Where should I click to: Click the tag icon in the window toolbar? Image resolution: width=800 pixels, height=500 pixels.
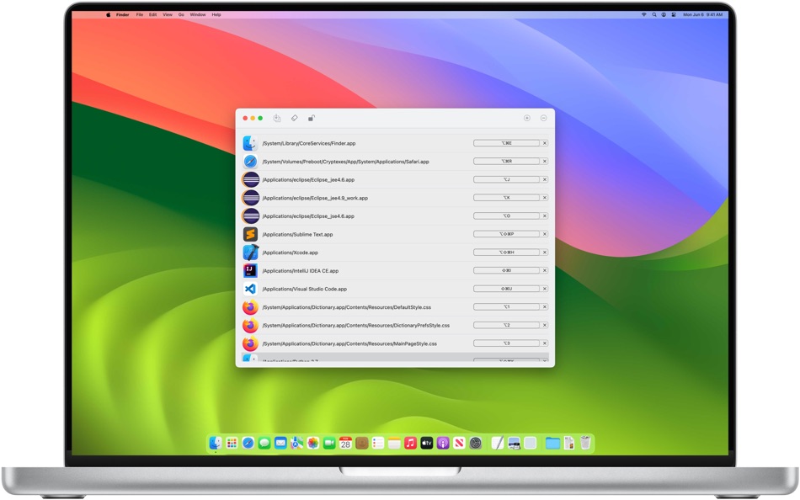point(295,118)
